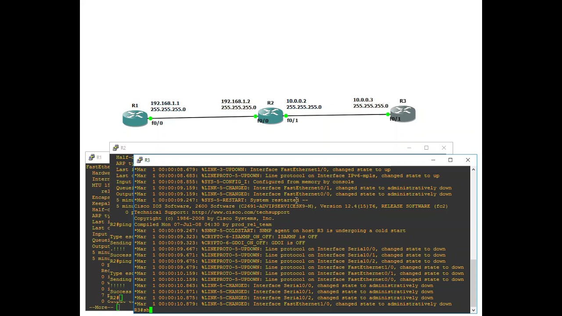Select the R2 router icon
Screen dimensions: 562x316
point(270,115)
